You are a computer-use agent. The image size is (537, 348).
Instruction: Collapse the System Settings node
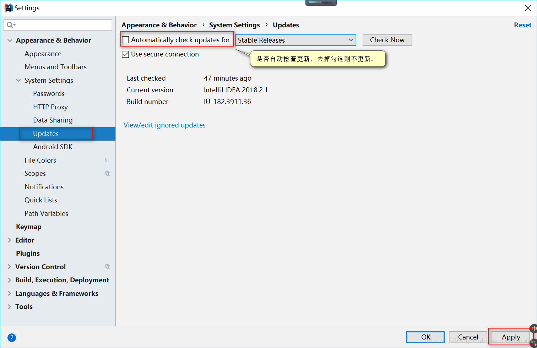[18, 81]
